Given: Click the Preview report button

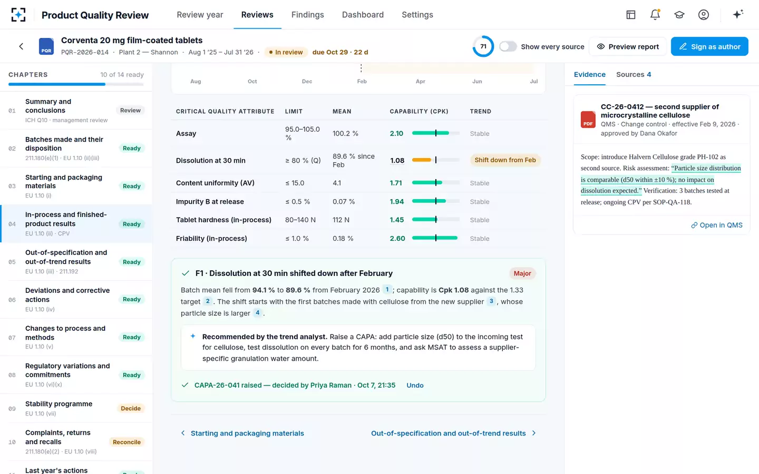Looking at the screenshot, I should [x=628, y=46].
